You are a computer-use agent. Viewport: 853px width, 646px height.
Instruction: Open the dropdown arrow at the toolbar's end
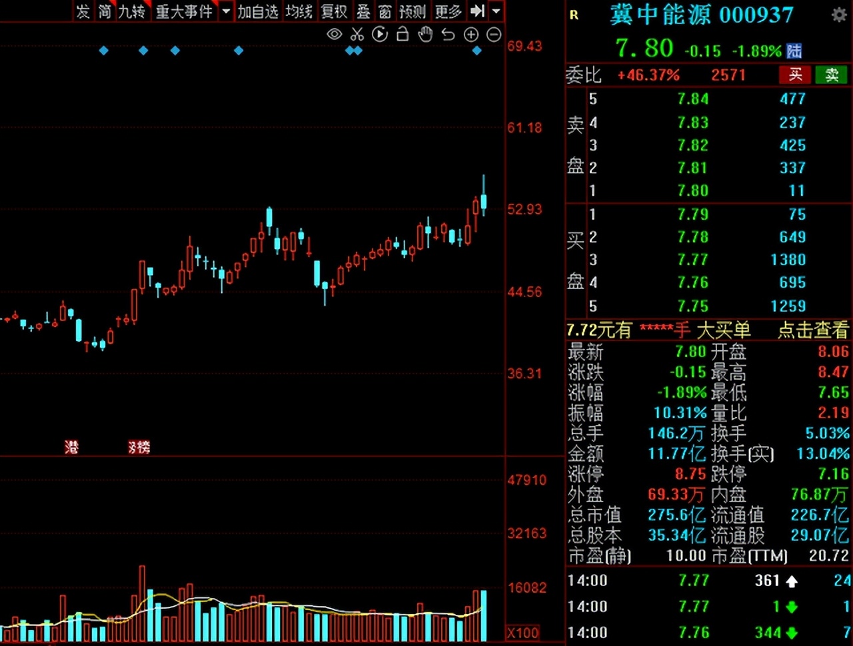(x=496, y=11)
